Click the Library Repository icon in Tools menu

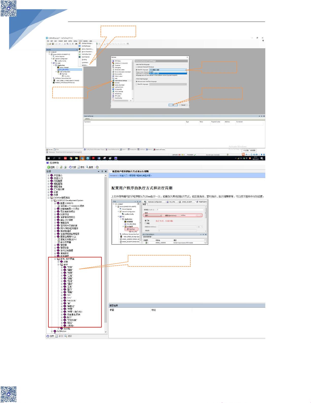(80, 49)
